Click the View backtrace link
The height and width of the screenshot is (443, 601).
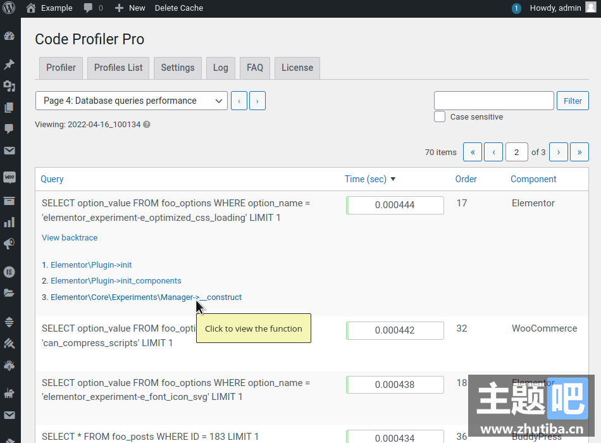(x=70, y=238)
